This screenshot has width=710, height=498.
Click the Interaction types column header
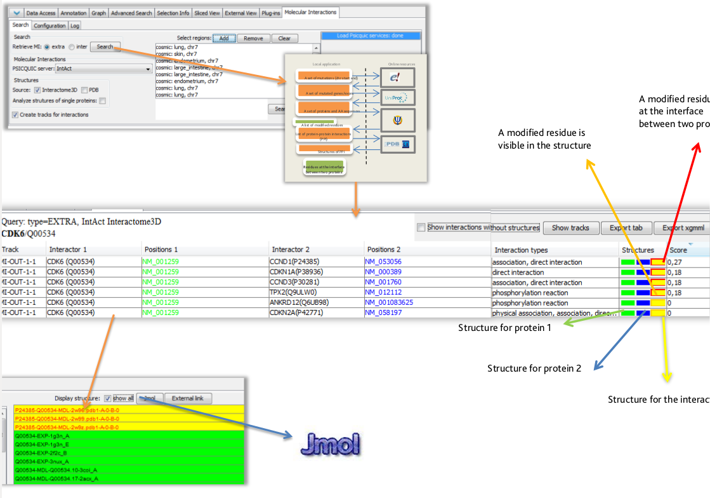(x=555, y=250)
